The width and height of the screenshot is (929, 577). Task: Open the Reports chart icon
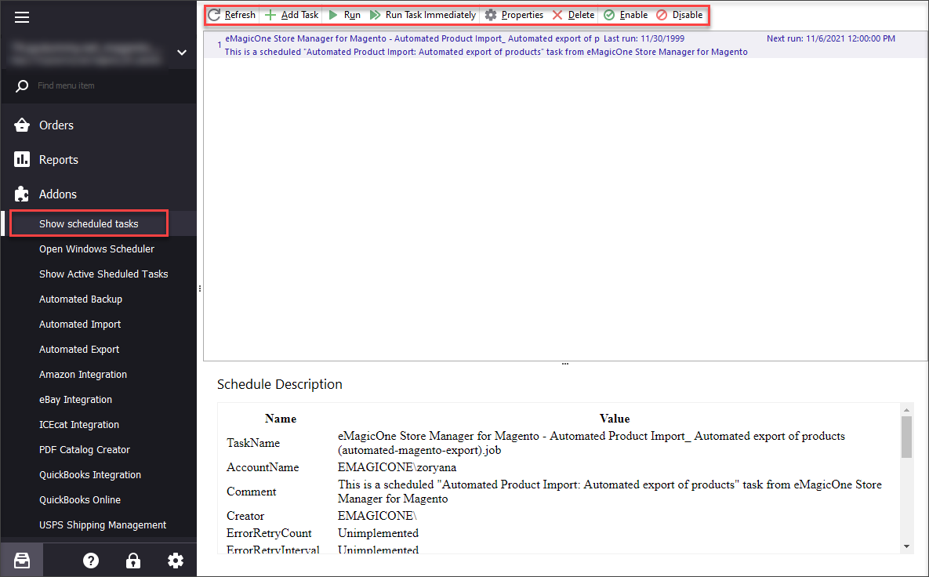tap(22, 159)
